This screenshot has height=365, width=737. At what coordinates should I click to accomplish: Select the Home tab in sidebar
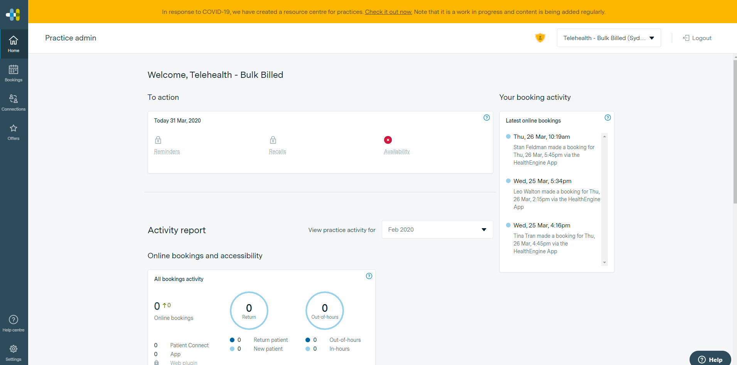pyautogui.click(x=13, y=44)
